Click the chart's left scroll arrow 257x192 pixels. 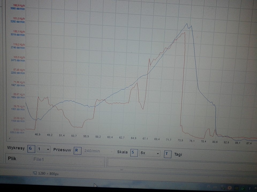coord(10,138)
